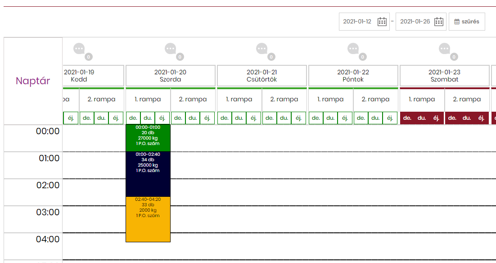Viewport: 496px width, 263px height.
Task: Select 1. rampa column under Péntek
Action: point(330,100)
